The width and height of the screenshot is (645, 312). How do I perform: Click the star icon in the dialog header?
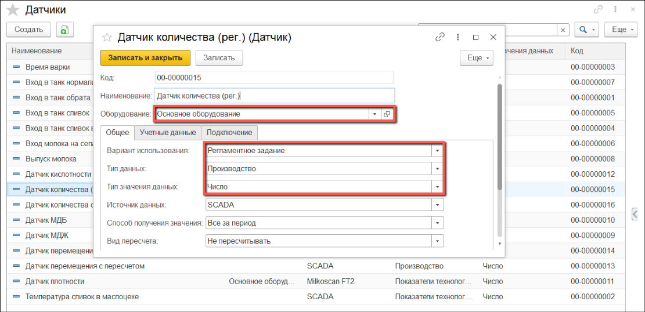(x=107, y=37)
